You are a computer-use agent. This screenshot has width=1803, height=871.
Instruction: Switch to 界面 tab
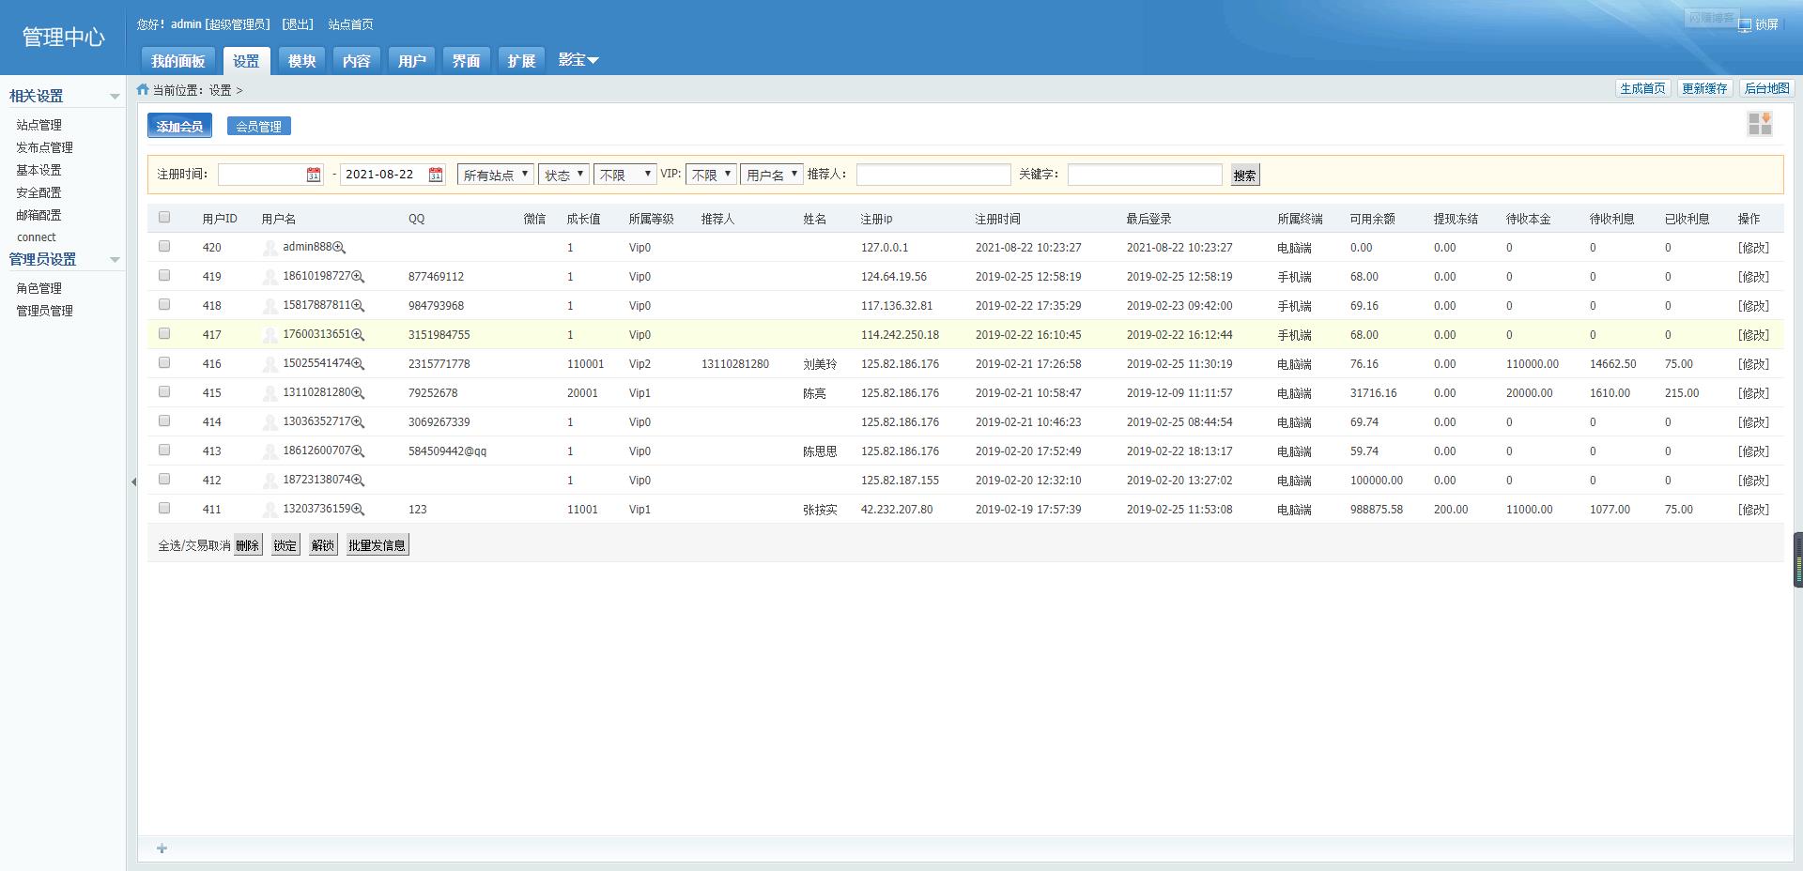point(466,61)
